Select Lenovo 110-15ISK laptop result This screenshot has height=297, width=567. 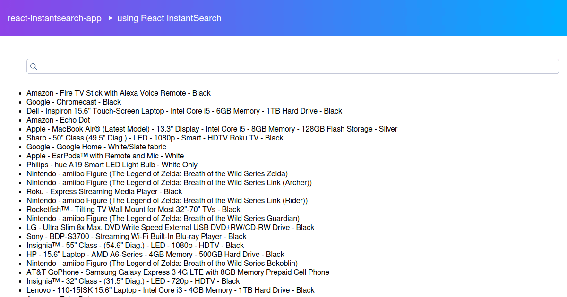pos(171,290)
